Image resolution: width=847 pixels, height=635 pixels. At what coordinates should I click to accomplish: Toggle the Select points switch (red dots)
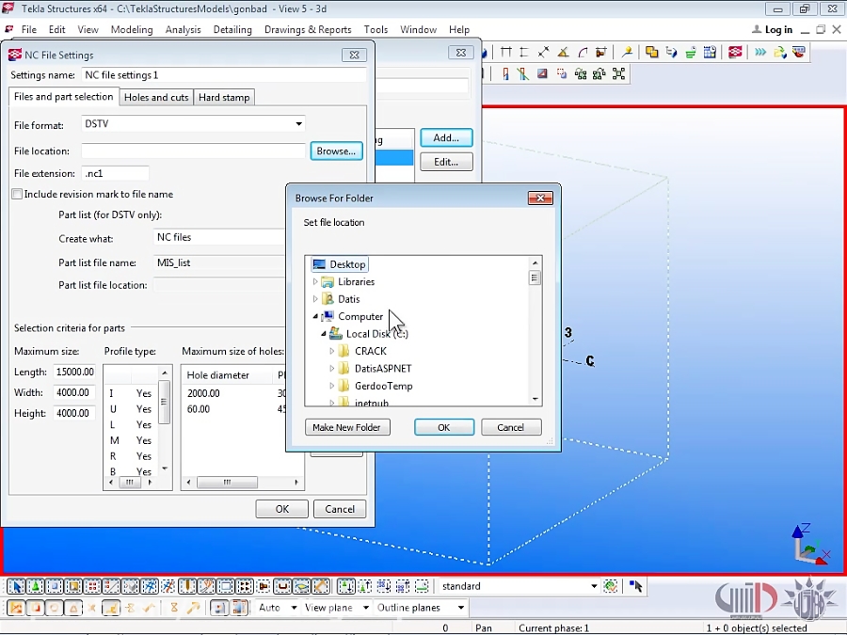(x=92, y=586)
